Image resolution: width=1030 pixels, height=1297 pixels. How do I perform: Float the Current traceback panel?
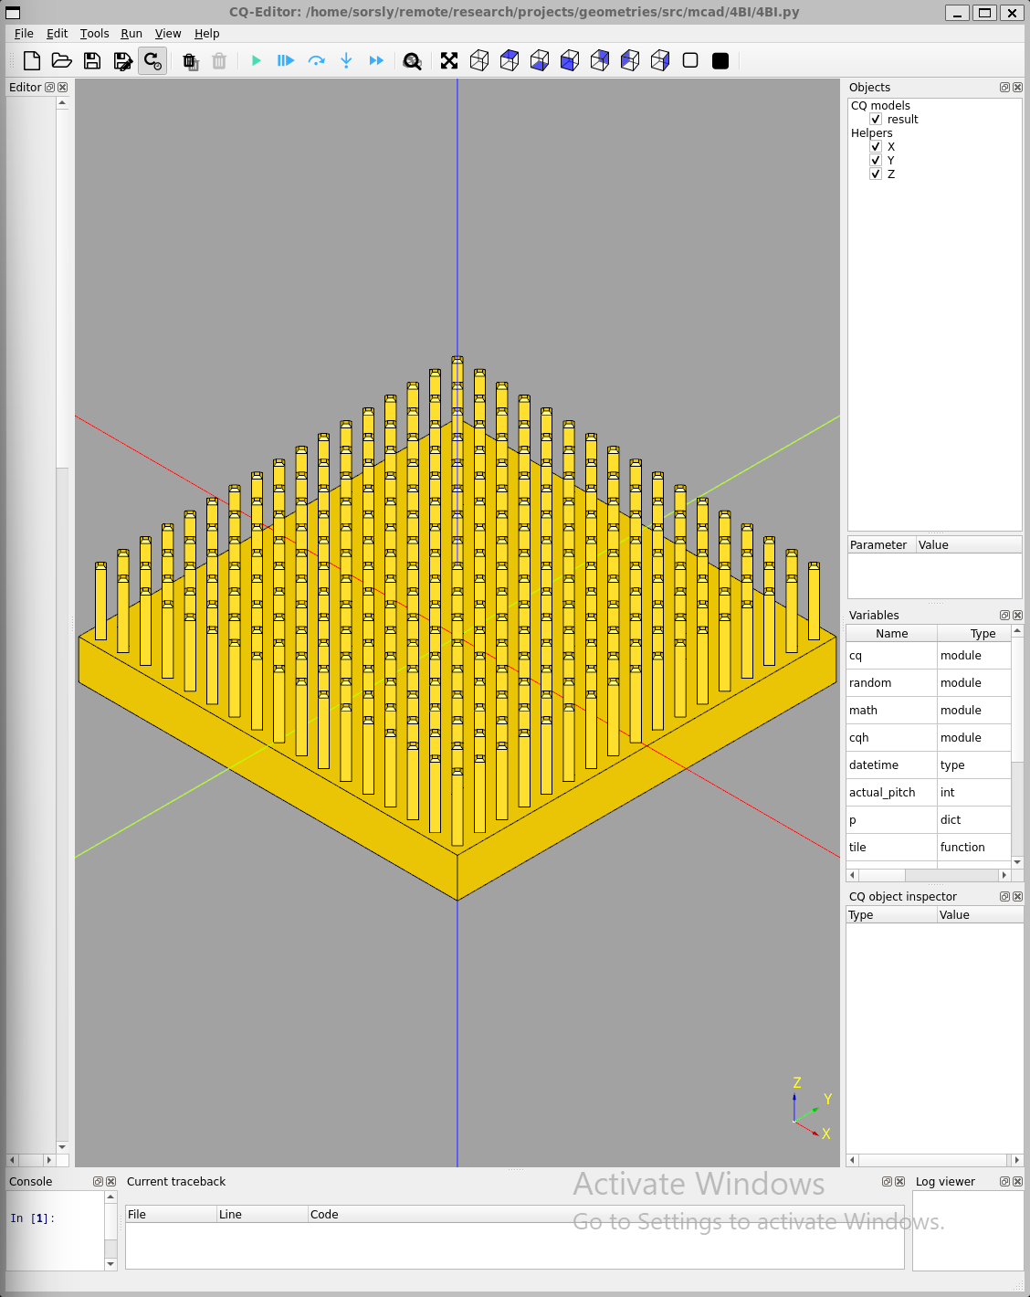click(x=887, y=1182)
